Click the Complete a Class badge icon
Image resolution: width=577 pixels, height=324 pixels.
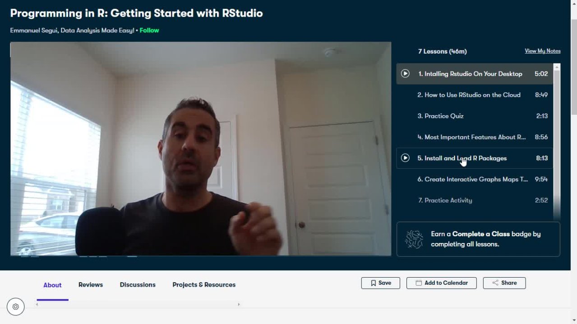[414, 239]
